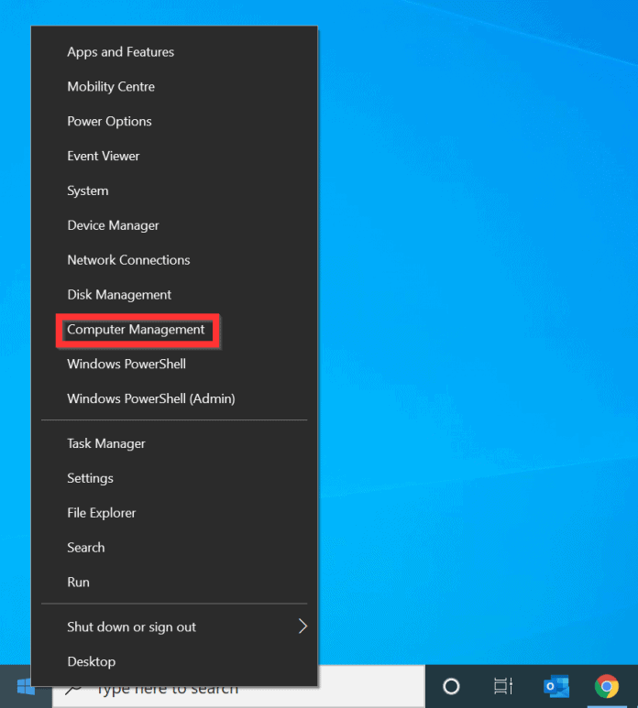Launch Outlook from the taskbar
Image resolution: width=638 pixels, height=708 pixels.
[555, 686]
